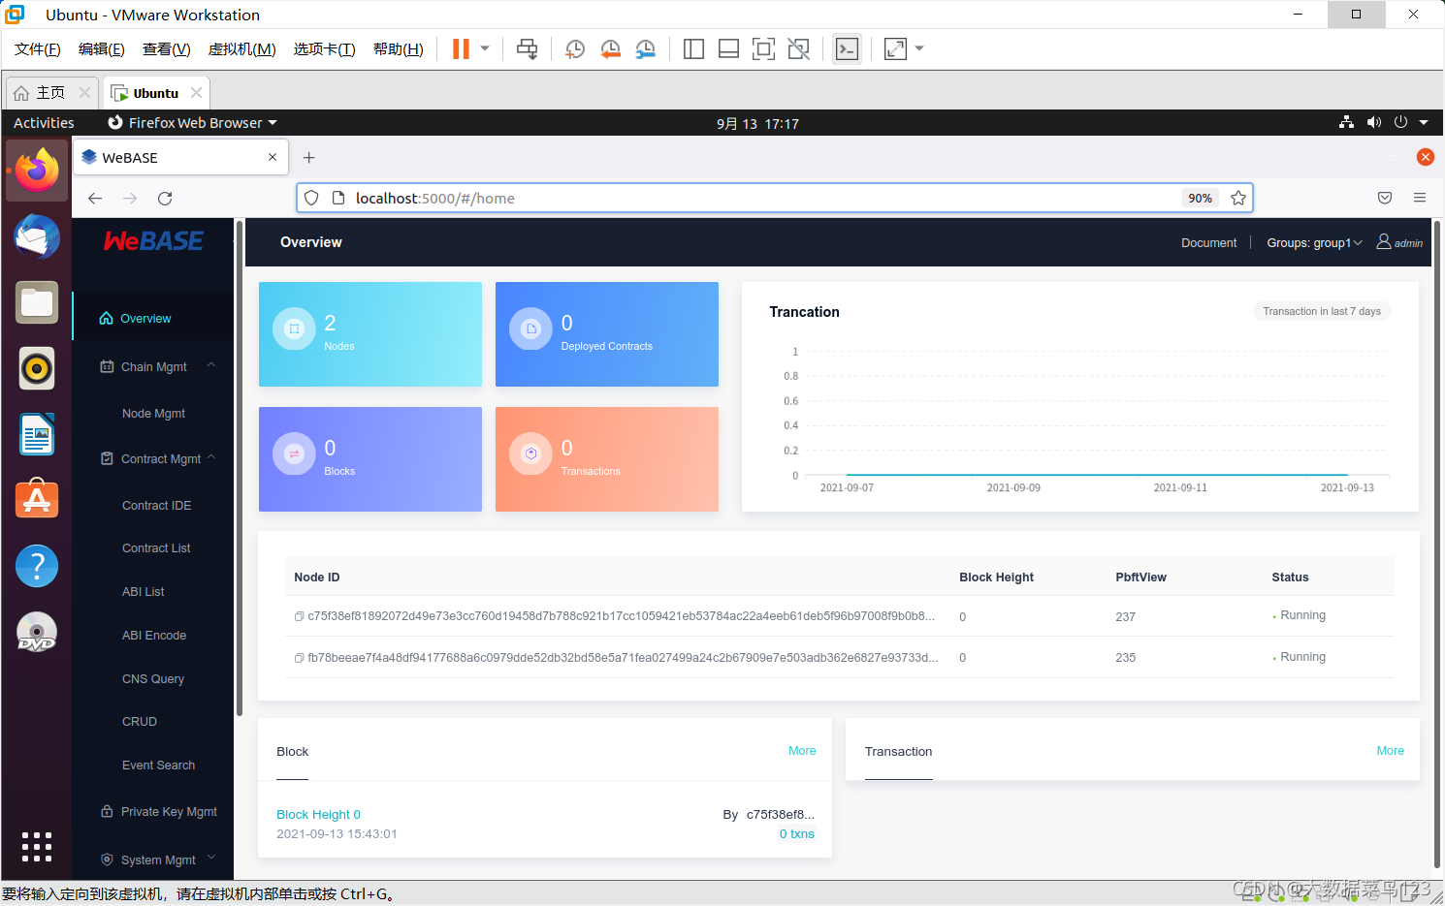Image resolution: width=1445 pixels, height=906 pixels.
Task: Click the VMware pause virtual machine icon
Action: [461, 48]
